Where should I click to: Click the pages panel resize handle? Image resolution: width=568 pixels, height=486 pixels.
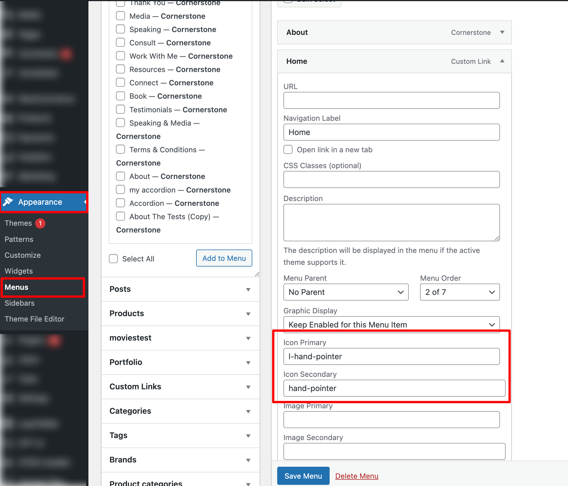coord(257,274)
